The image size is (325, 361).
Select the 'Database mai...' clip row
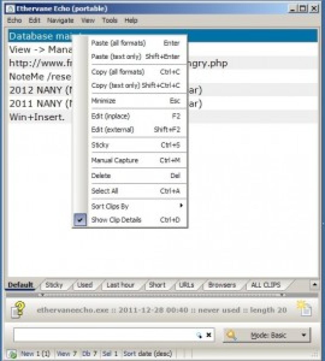[x=163, y=36]
